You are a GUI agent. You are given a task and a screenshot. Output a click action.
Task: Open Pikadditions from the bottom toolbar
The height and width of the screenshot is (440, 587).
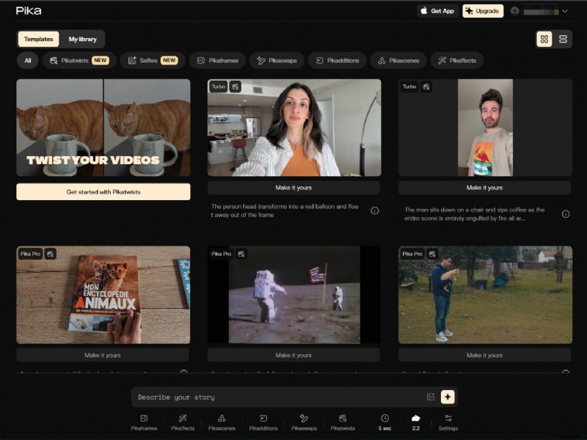click(x=264, y=422)
